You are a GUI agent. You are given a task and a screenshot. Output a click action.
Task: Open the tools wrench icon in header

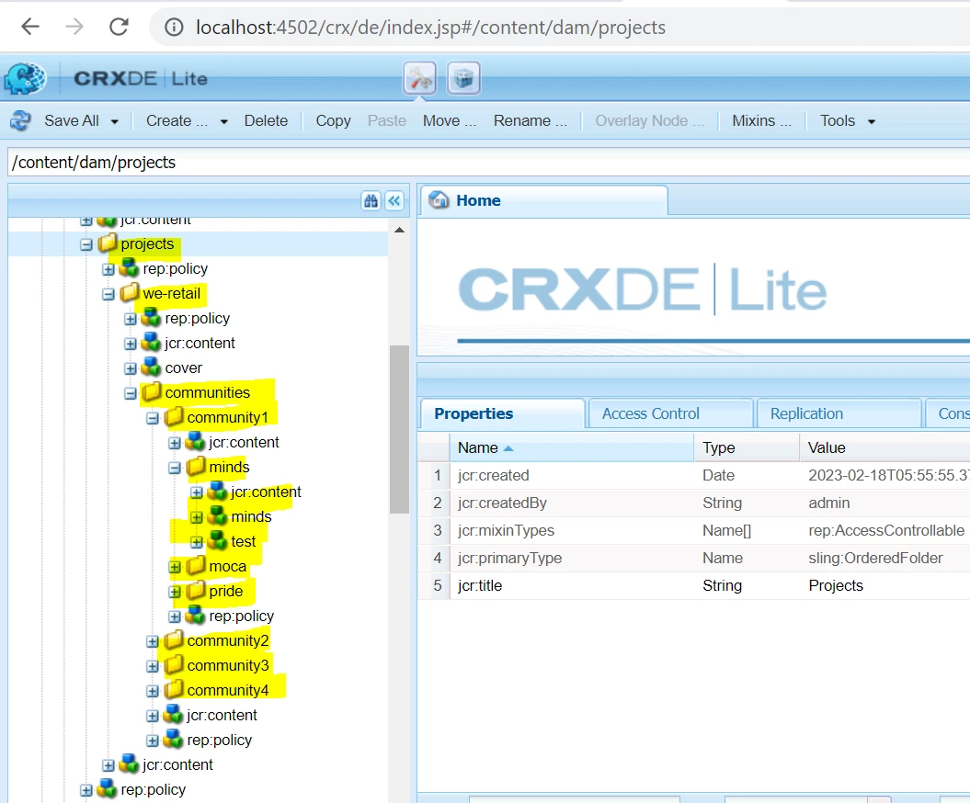pos(420,79)
